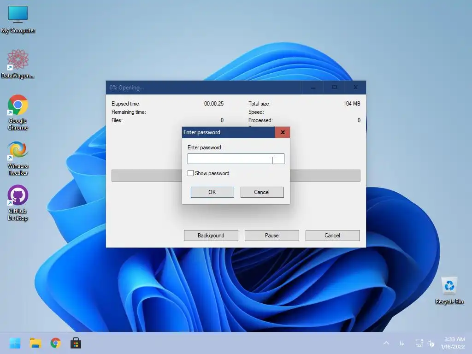Select the 104 MB total size value
The image size is (472, 354).
[352, 104]
